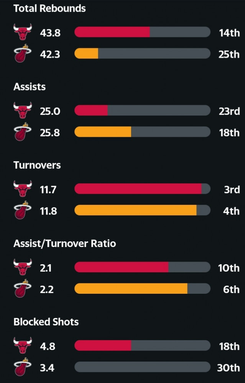The image size is (245, 383).
Task: Click the Heat 30th blocked shots rank
Action: pos(229,367)
